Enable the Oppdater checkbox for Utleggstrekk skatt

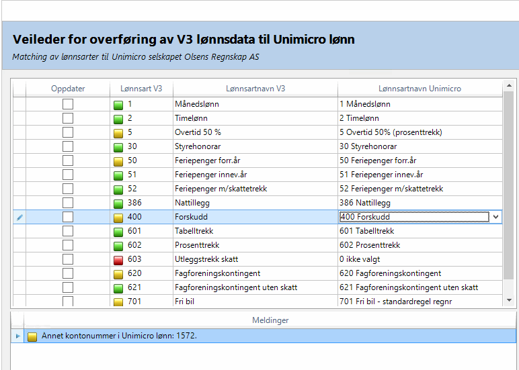(68, 259)
